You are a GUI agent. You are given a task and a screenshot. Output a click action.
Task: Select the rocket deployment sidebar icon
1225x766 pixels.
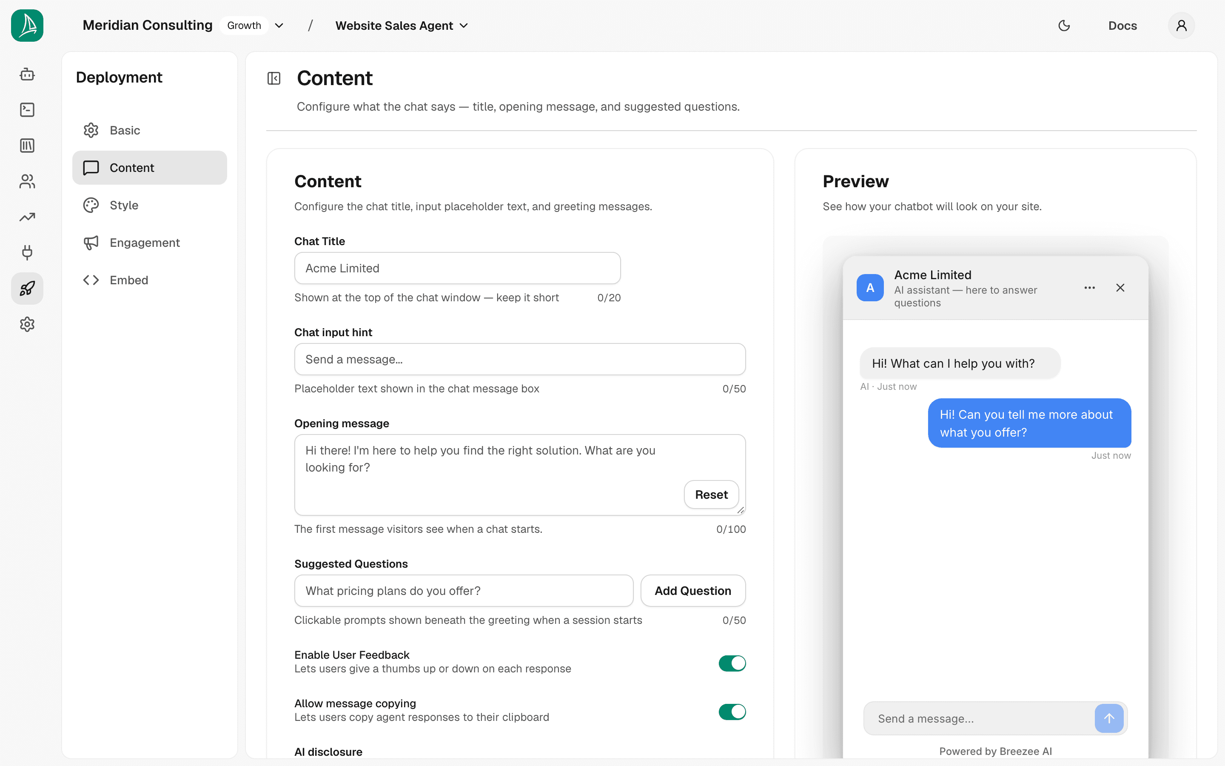27,289
